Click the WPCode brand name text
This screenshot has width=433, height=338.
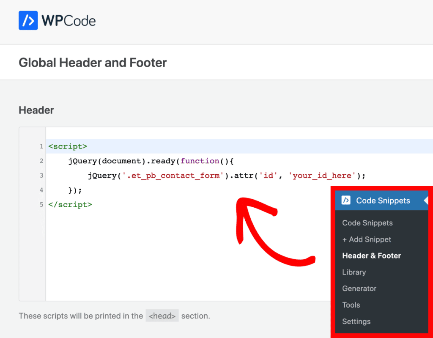click(x=69, y=21)
